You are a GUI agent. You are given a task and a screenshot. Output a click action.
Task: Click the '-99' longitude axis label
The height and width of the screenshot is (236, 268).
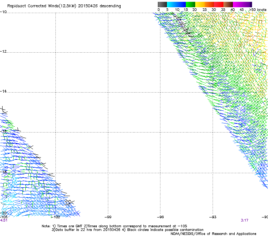click(108, 217)
